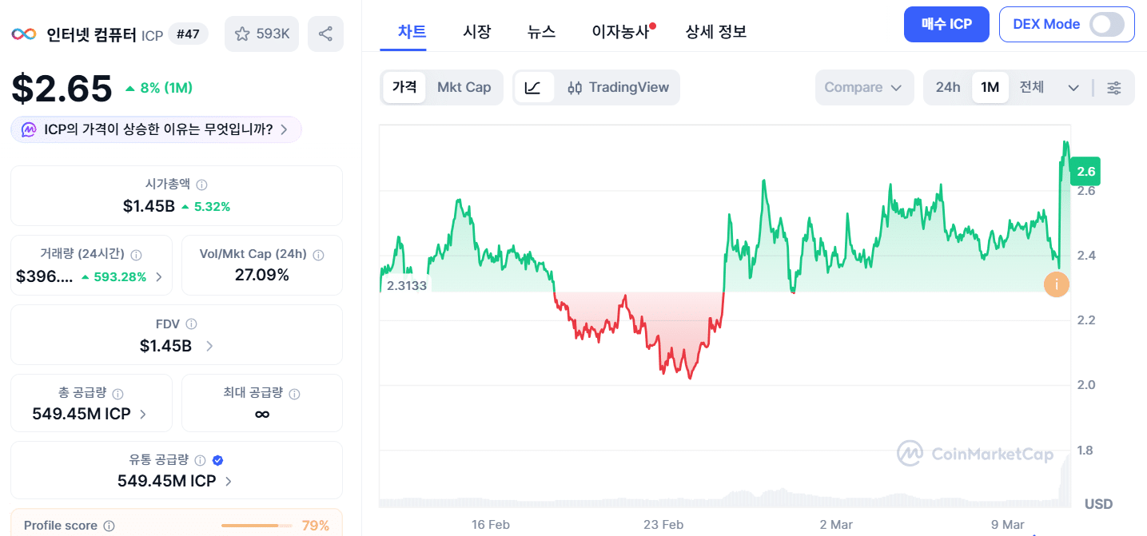Screen dimensions: 1147x536
Task: Open the Compare dropdown
Action: 864,87
